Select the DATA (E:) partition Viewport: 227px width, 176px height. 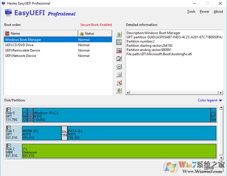pyautogui.click(x=142, y=133)
